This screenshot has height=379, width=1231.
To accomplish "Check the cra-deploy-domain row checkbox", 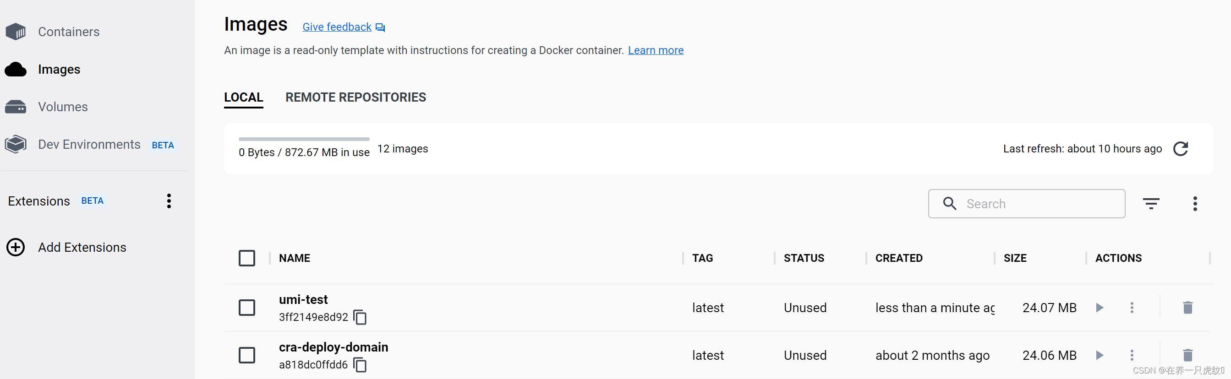I will (246, 355).
